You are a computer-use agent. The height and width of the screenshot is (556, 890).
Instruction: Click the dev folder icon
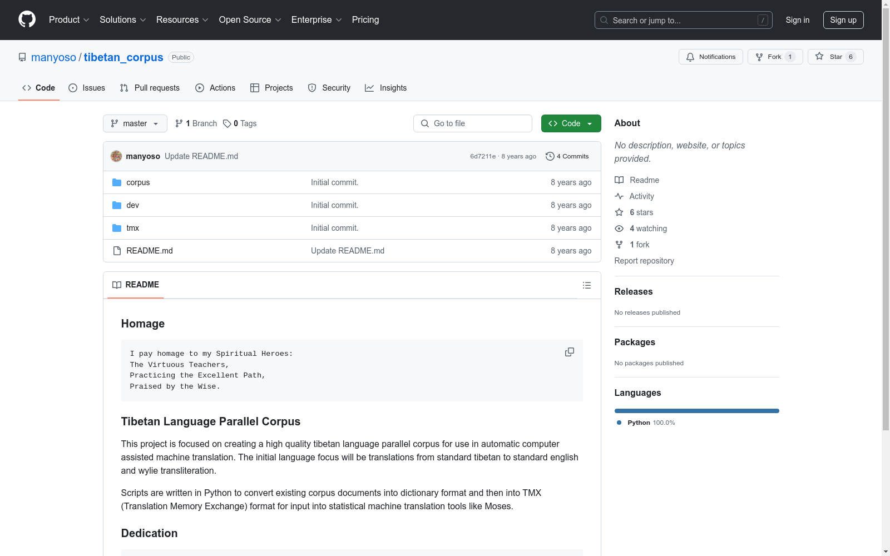pos(117,205)
